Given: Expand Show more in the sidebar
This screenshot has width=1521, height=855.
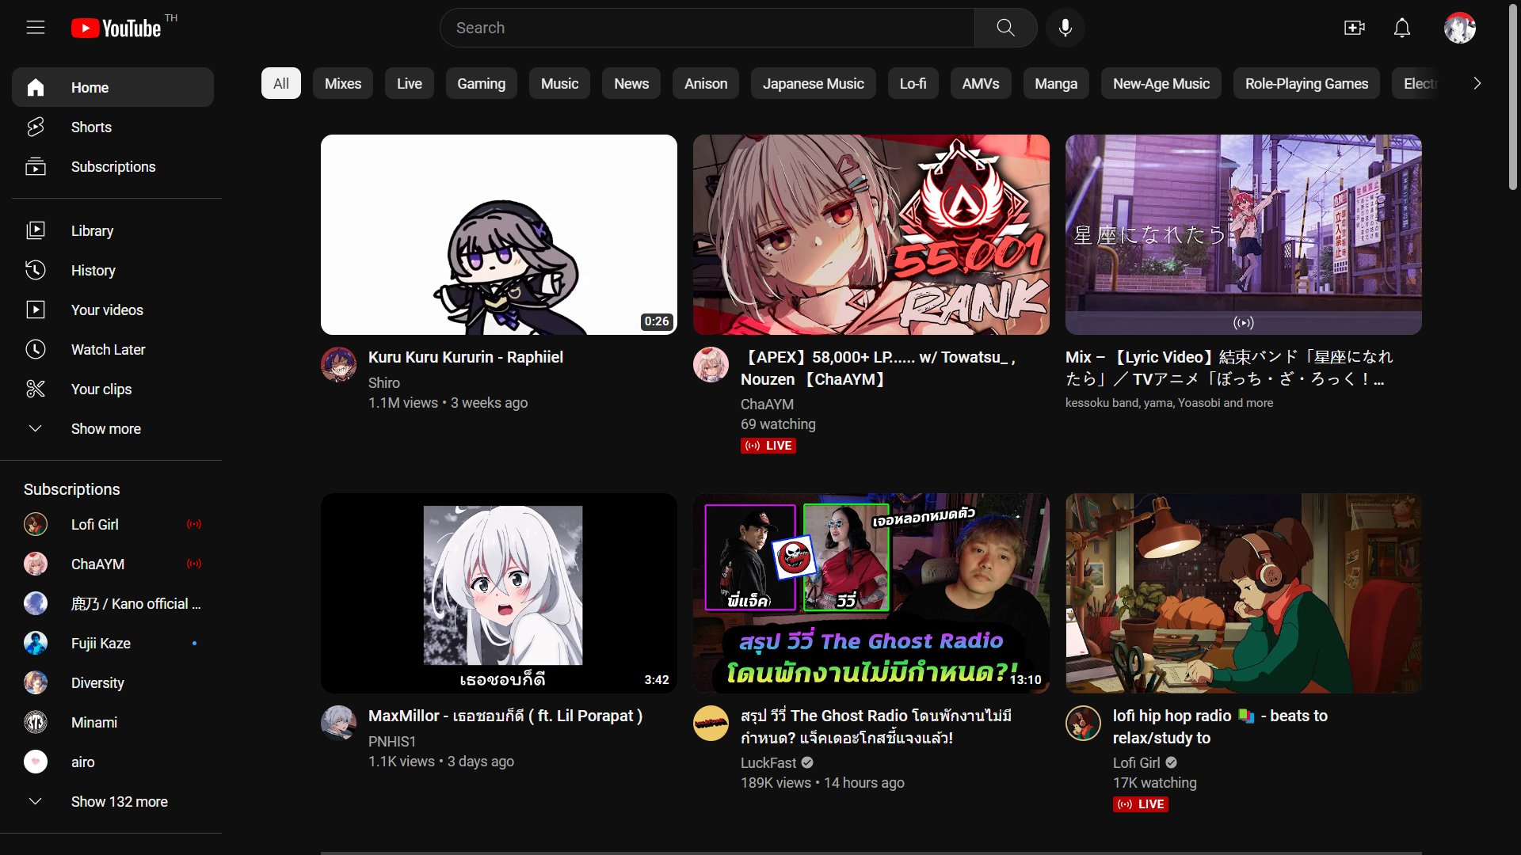Looking at the screenshot, I should pyautogui.click(x=105, y=428).
